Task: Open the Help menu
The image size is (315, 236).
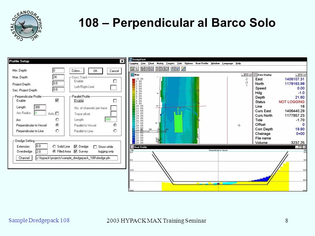Action: [238, 63]
